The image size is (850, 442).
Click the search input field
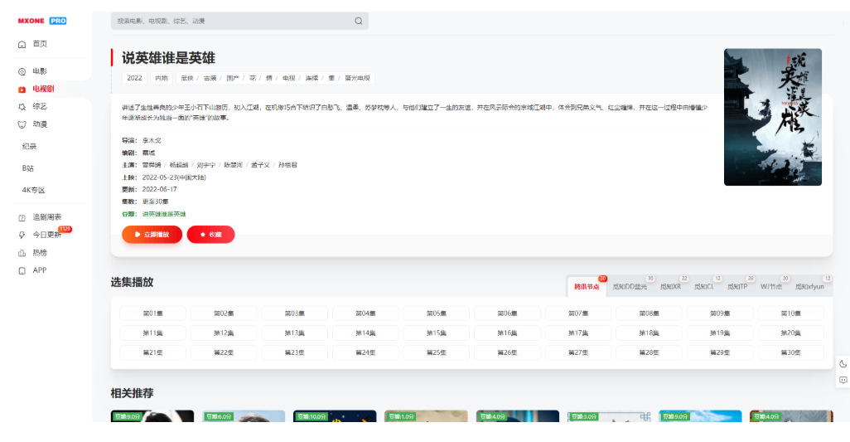(232, 21)
